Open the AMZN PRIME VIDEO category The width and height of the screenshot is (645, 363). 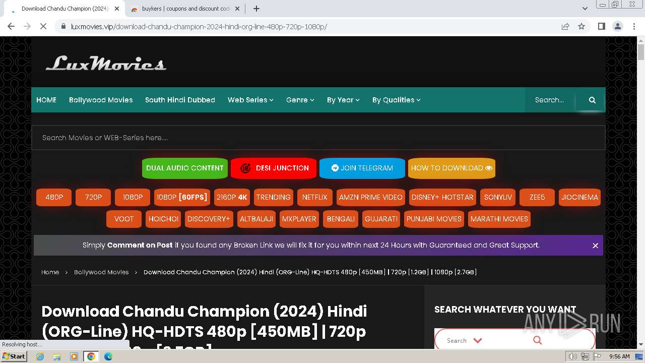[x=371, y=197]
